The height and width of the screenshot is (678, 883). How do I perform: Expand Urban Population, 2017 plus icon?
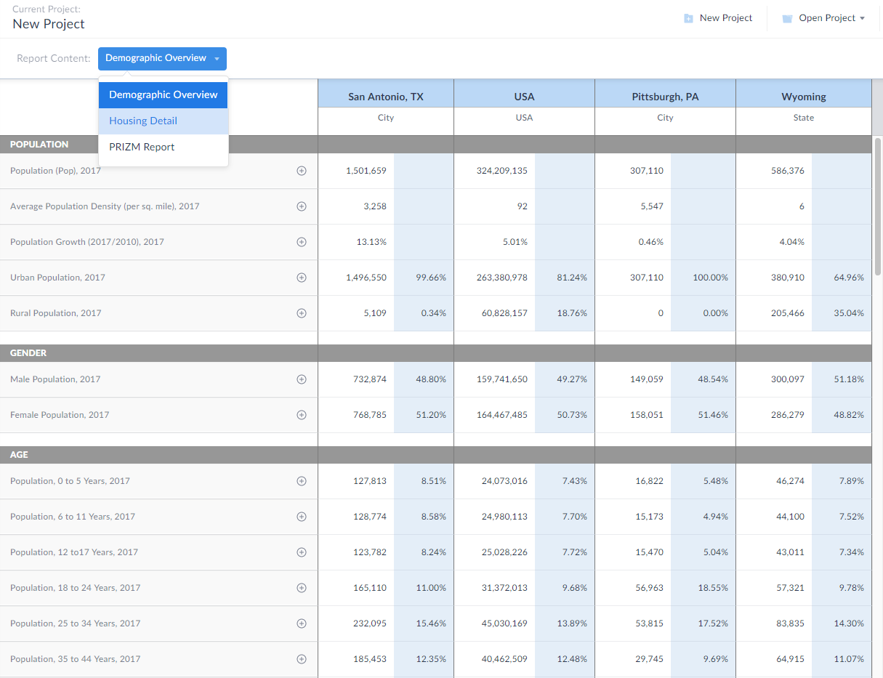point(302,278)
